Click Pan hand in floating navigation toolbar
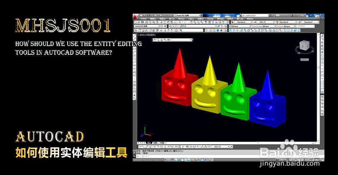 (x=155, y=40)
